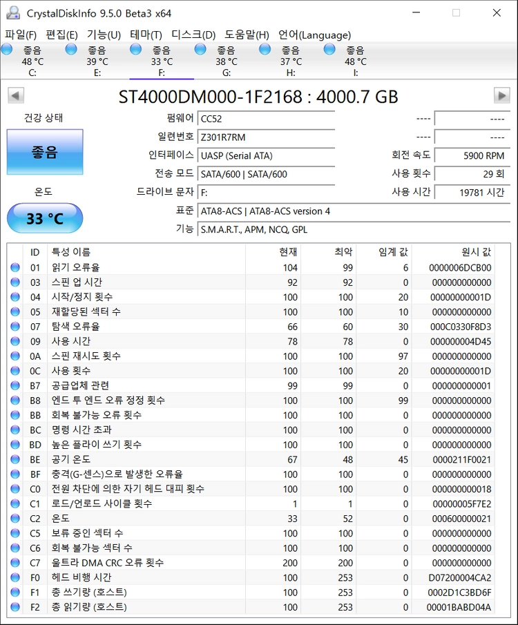The width and height of the screenshot is (518, 625).
Task: Click status icon for 공기 온도 row
Action: pyautogui.click(x=15, y=459)
